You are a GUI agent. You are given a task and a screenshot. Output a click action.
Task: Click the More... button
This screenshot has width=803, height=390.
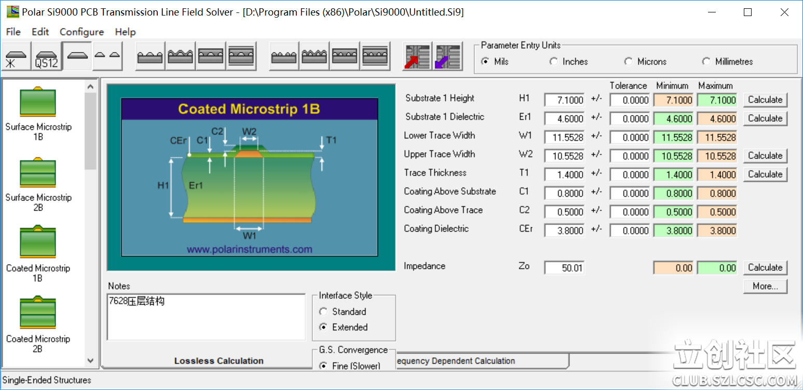coord(765,286)
